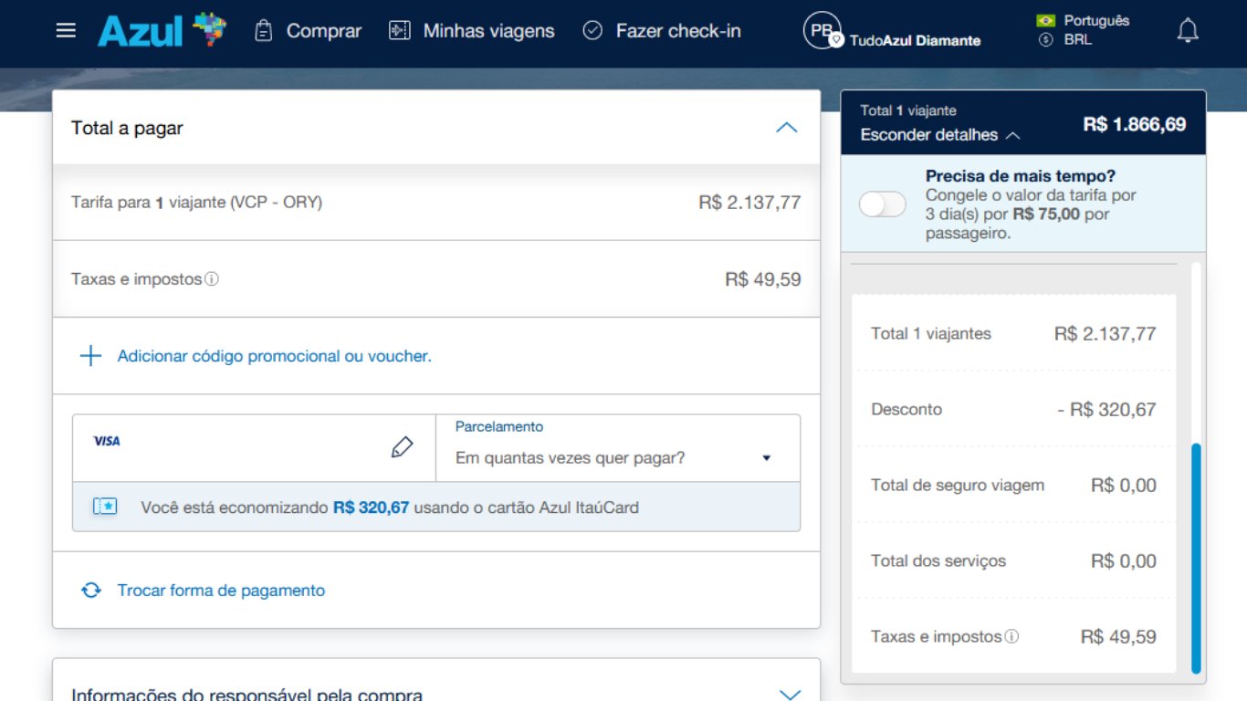Click Esconder detalhes to hide details
Image resolution: width=1247 pixels, height=701 pixels.
pyautogui.click(x=940, y=135)
